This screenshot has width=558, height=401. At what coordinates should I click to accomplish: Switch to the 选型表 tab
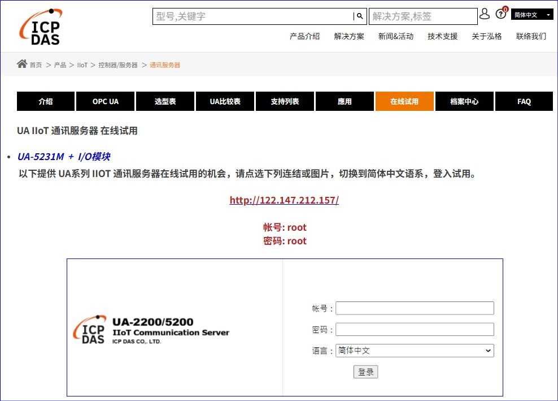coord(165,101)
